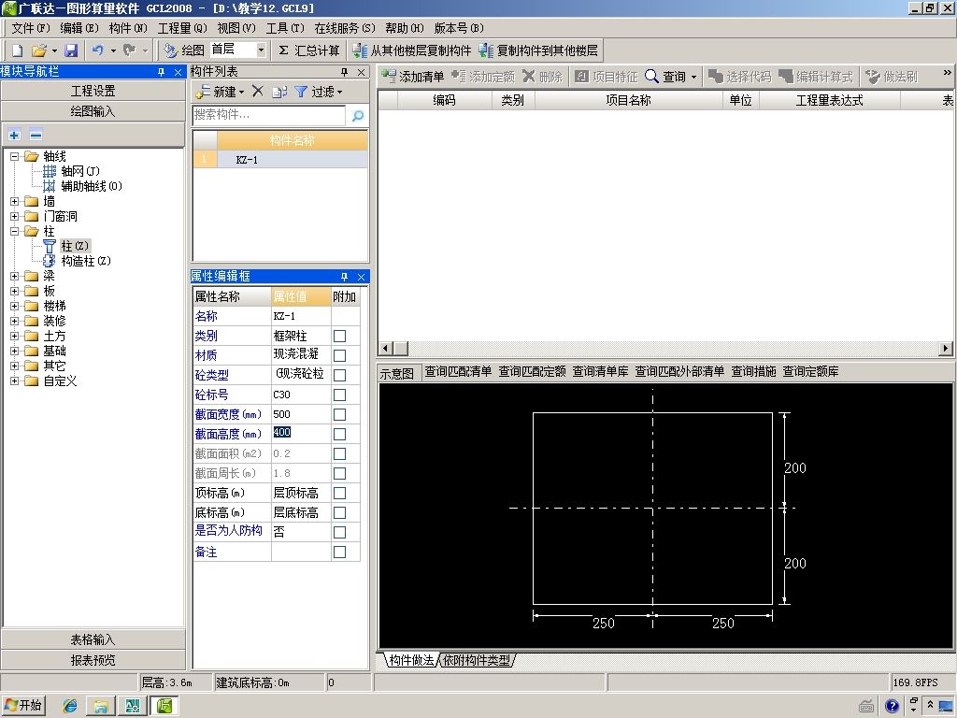The width and height of the screenshot is (957, 718).
Task: Open the 工具(T) menu
Action: click(x=285, y=28)
